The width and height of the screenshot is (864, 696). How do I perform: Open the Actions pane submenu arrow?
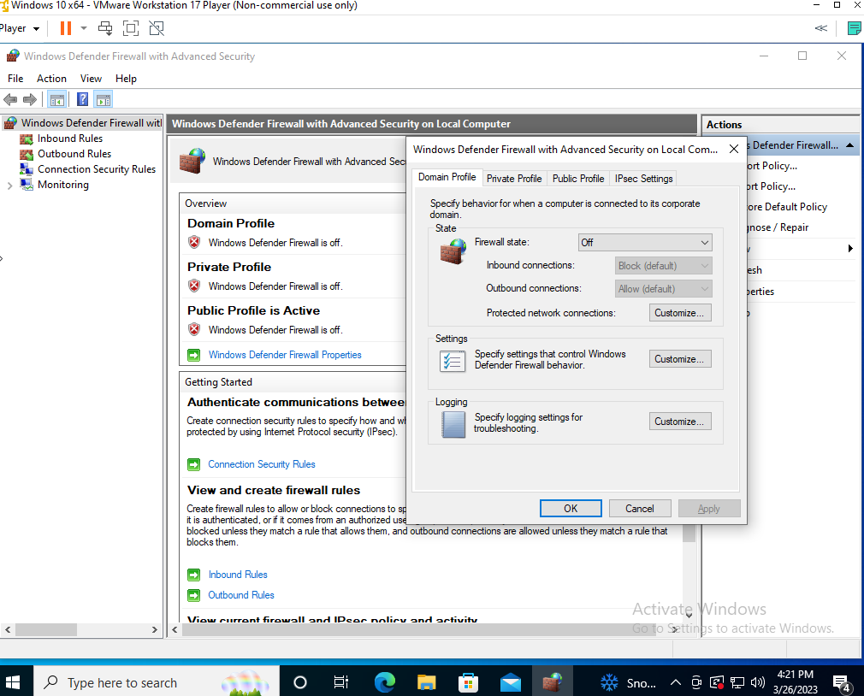pos(850,248)
